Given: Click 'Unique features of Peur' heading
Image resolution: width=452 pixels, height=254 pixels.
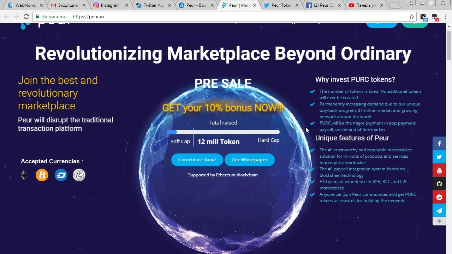Looking at the screenshot, I should pyautogui.click(x=352, y=138).
